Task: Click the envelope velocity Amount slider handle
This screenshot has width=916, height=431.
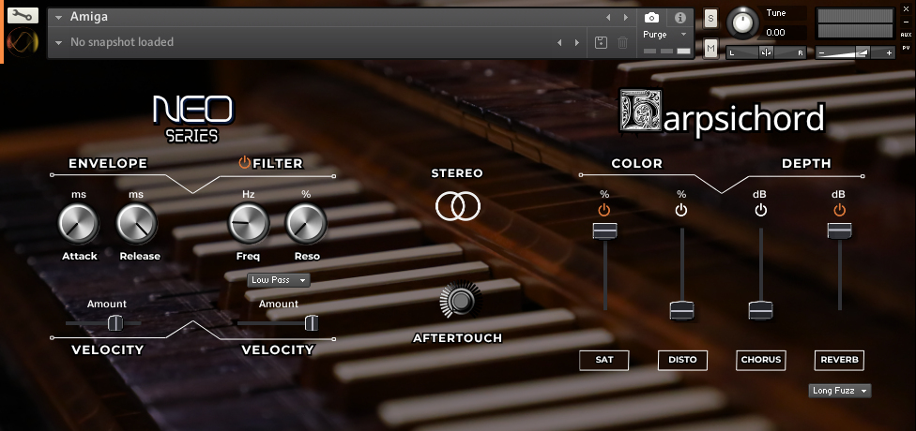Action: [115, 322]
